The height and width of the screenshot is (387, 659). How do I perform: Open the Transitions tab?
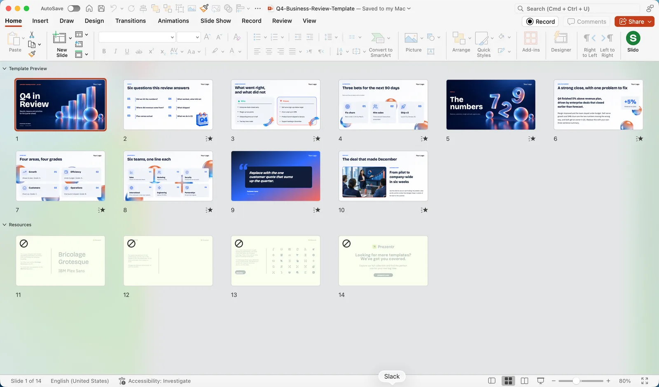tap(131, 21)
